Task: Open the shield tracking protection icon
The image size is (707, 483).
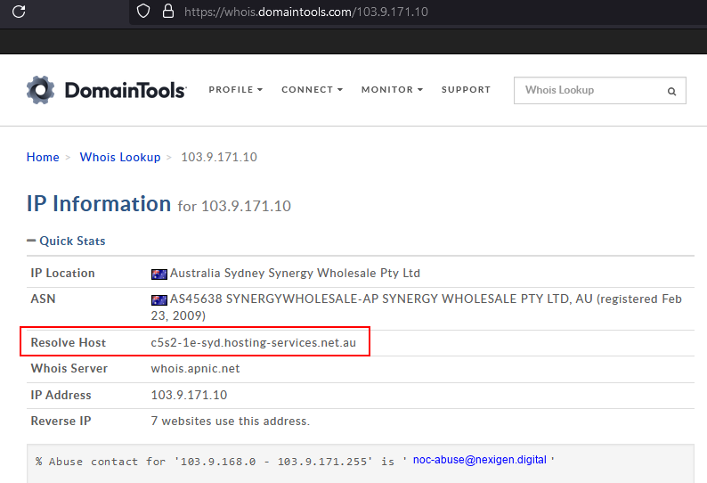Action: 143,11
